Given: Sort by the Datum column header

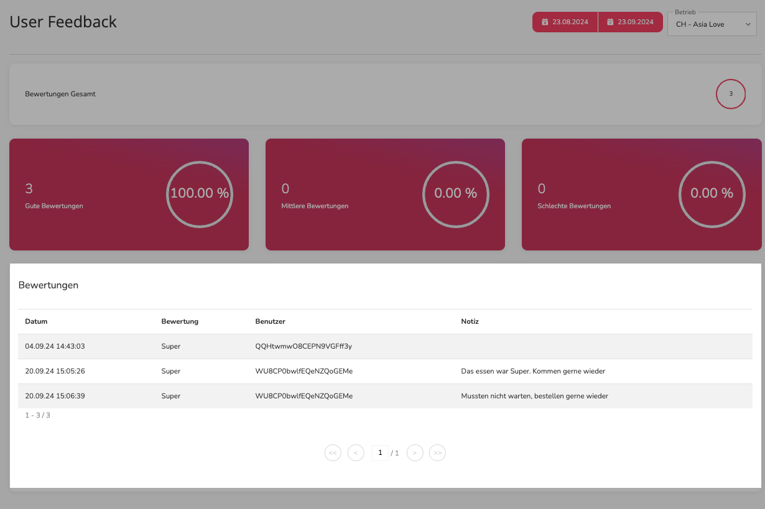Looking at the screenshot, I should pos(36,321).
